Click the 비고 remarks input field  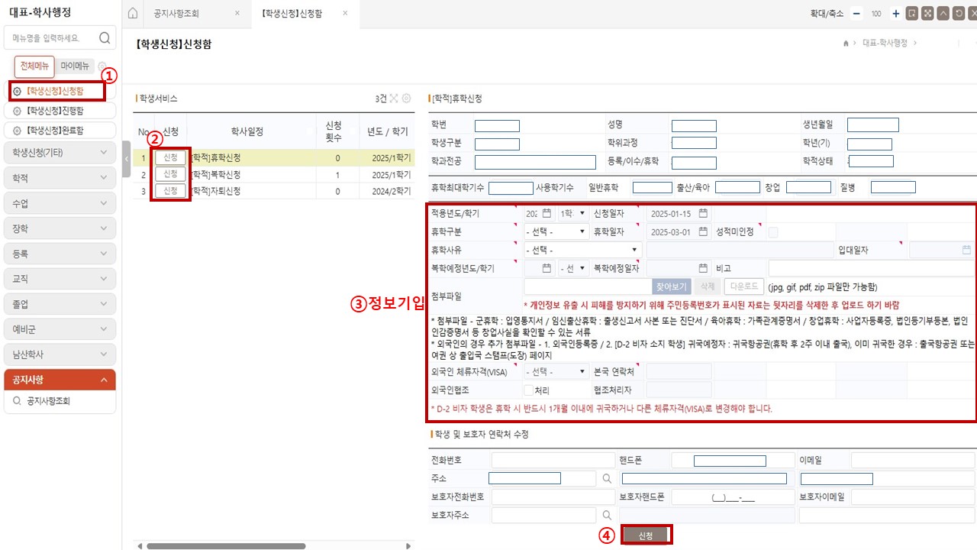click(x=872, y=268)
